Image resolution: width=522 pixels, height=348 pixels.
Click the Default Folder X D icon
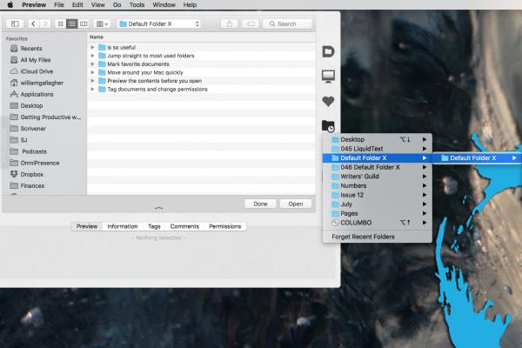(x=328, y=51)
